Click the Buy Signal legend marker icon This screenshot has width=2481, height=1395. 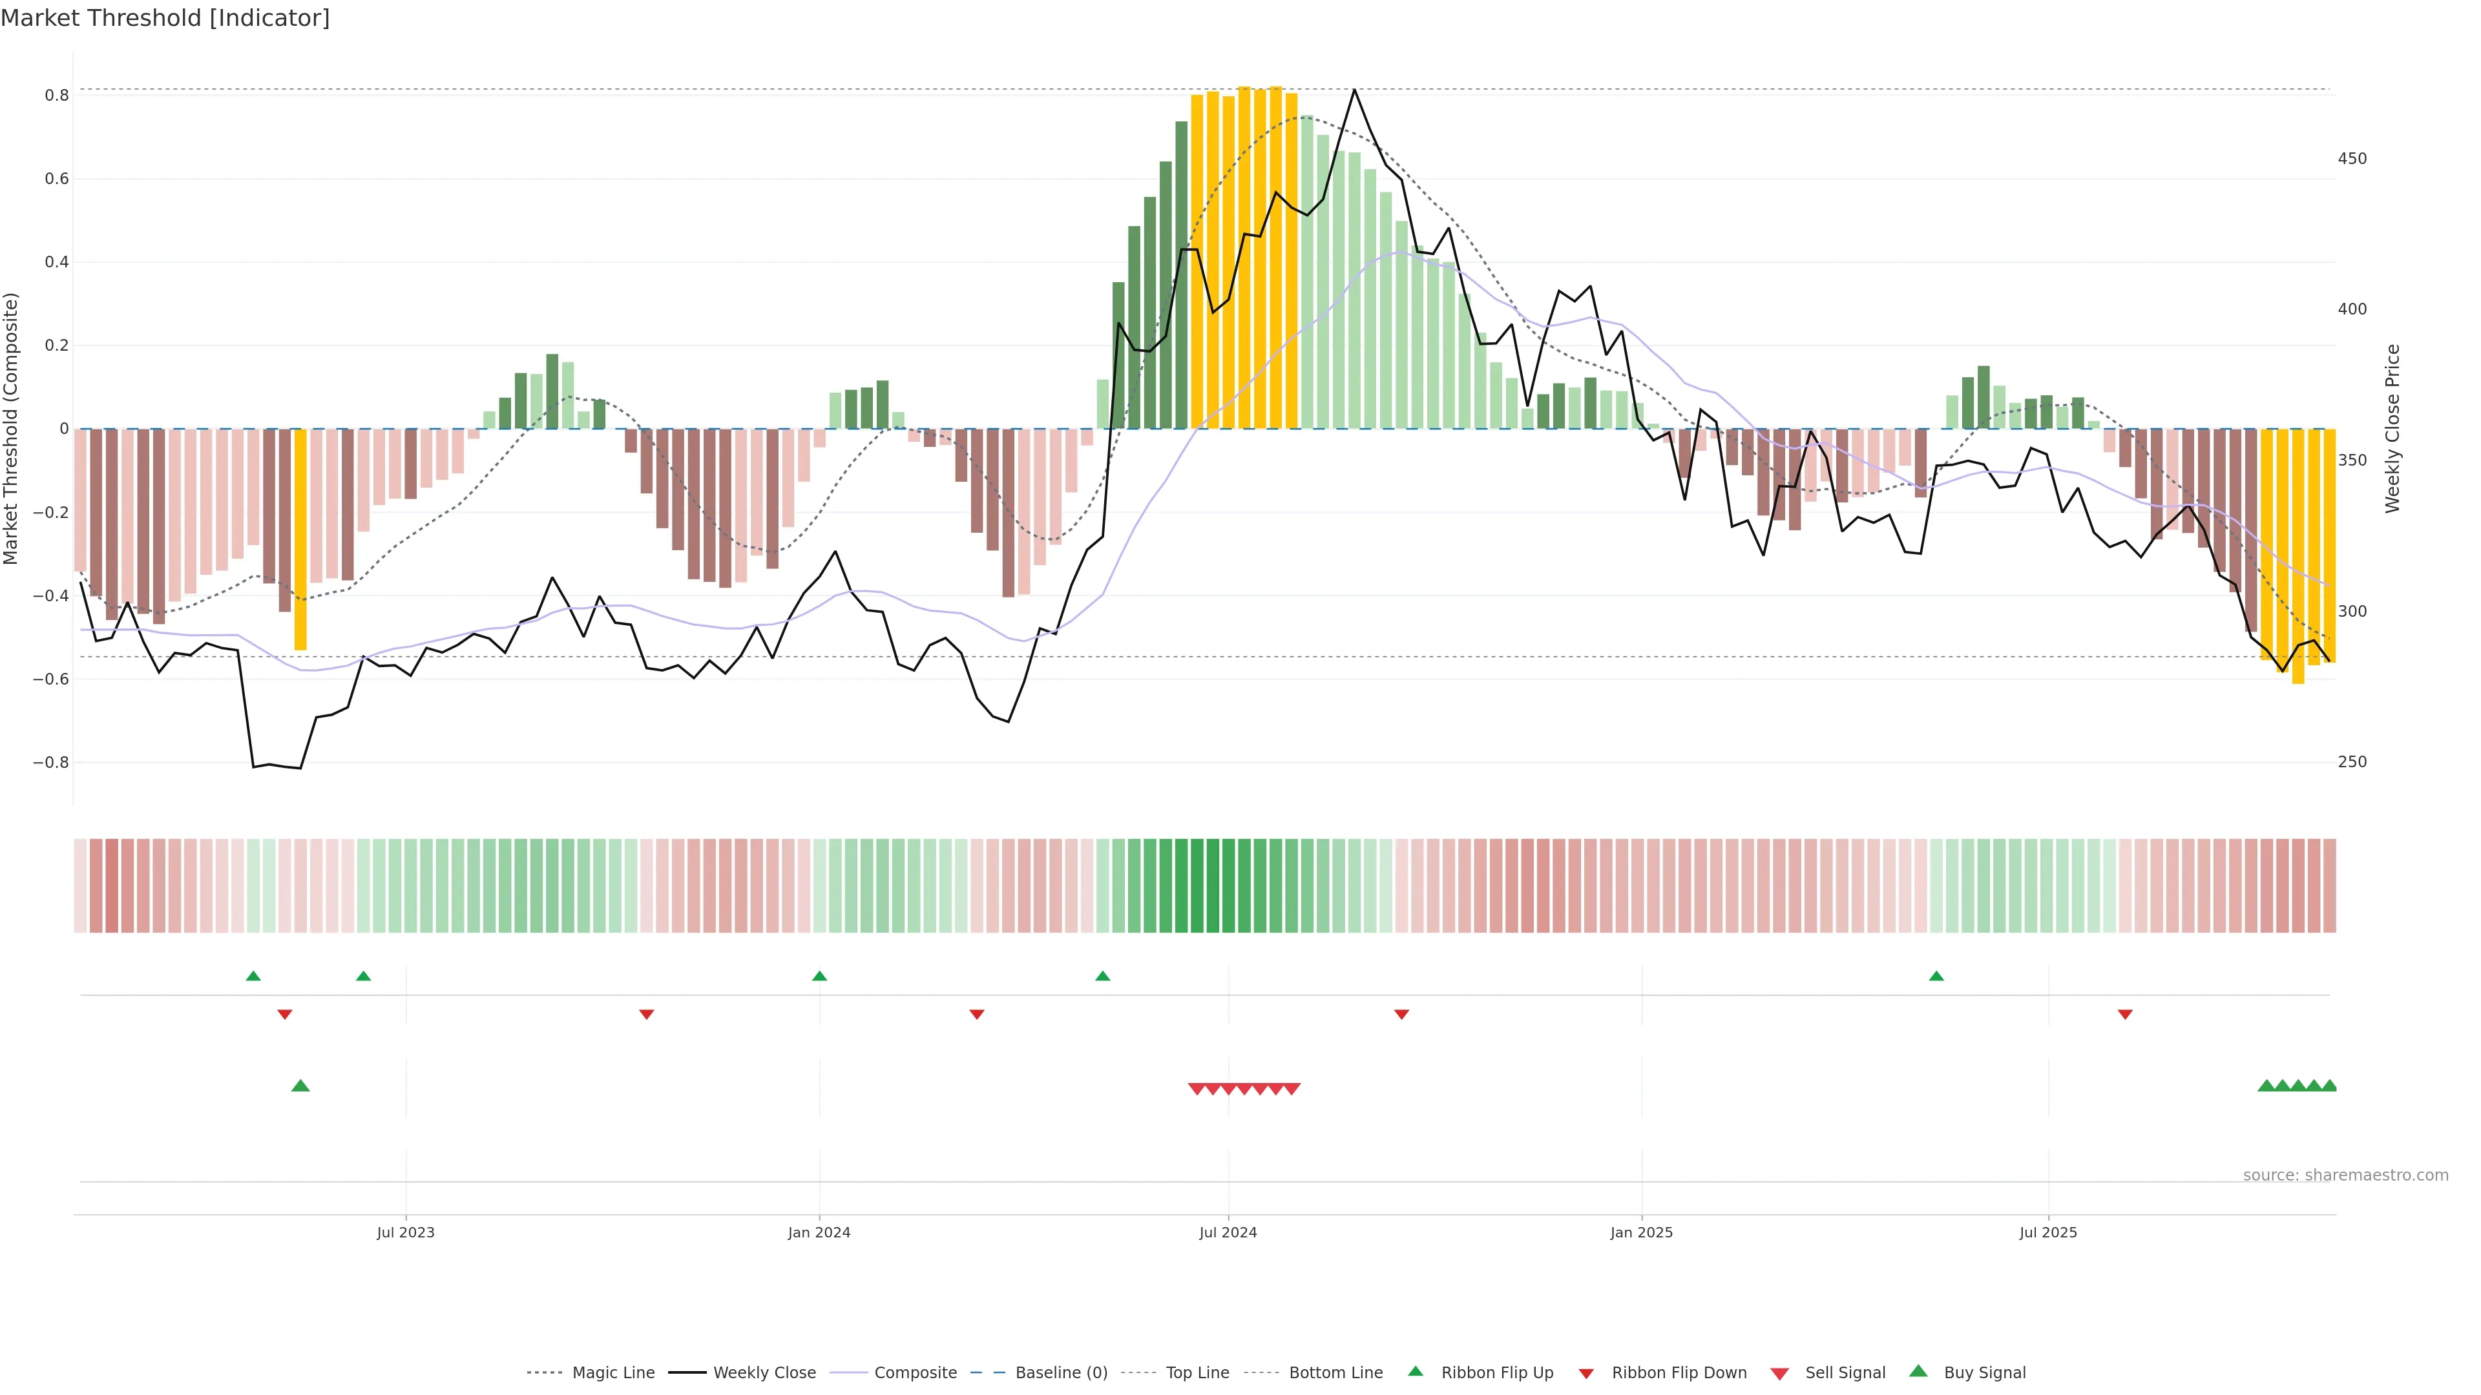point(1918,1371)
